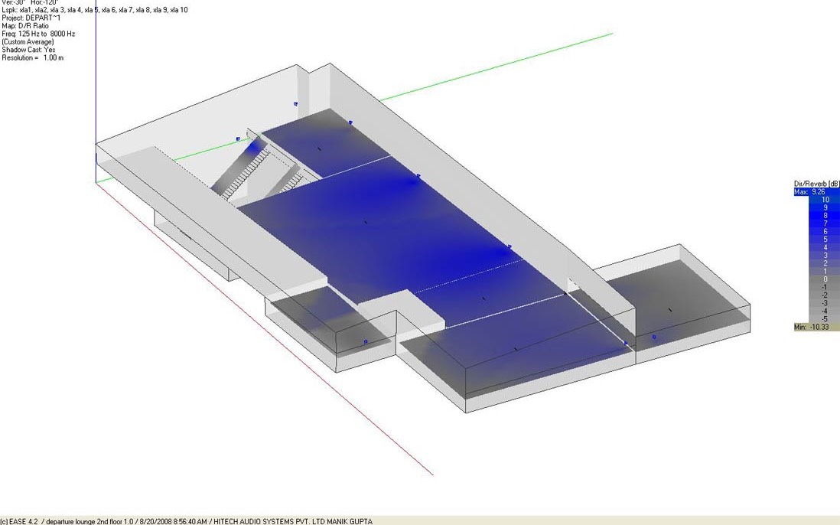The width and height of the screenshot is (840, 525).
Task: Click the loudspeaker marker inside the right annex room
Action: tap(654, 337)
